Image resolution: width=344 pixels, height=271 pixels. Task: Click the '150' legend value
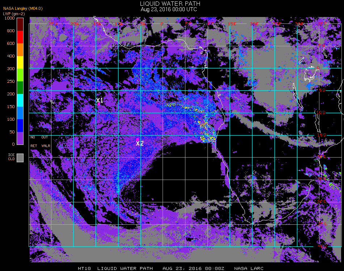point(11,107)
